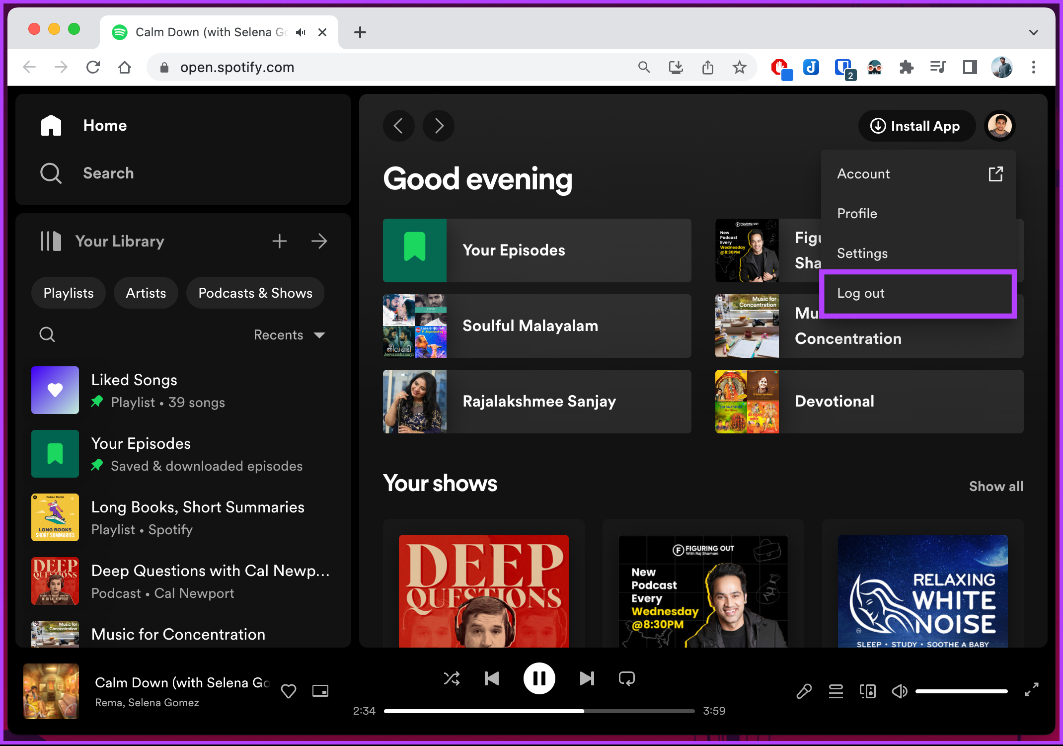
Task: Click Rema, Selena Gomez artist link
Action: click(147, 703)
